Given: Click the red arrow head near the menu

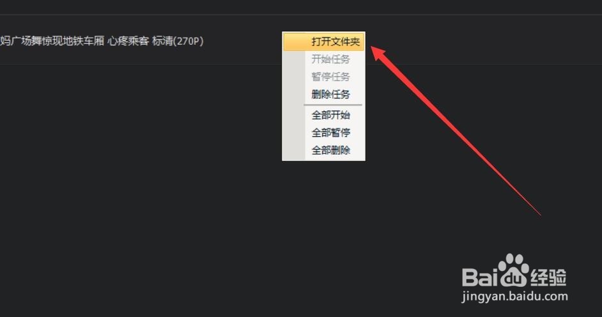Looking at the screenshot, I should coord(379,53).
